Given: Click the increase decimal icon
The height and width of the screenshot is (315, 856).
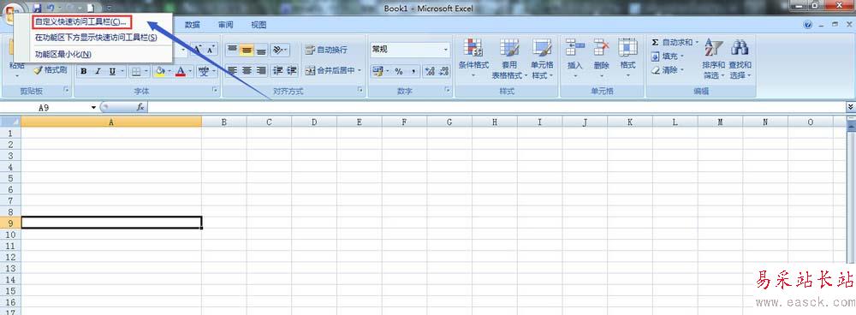Looking at the screenshot, I should [430, 71].
